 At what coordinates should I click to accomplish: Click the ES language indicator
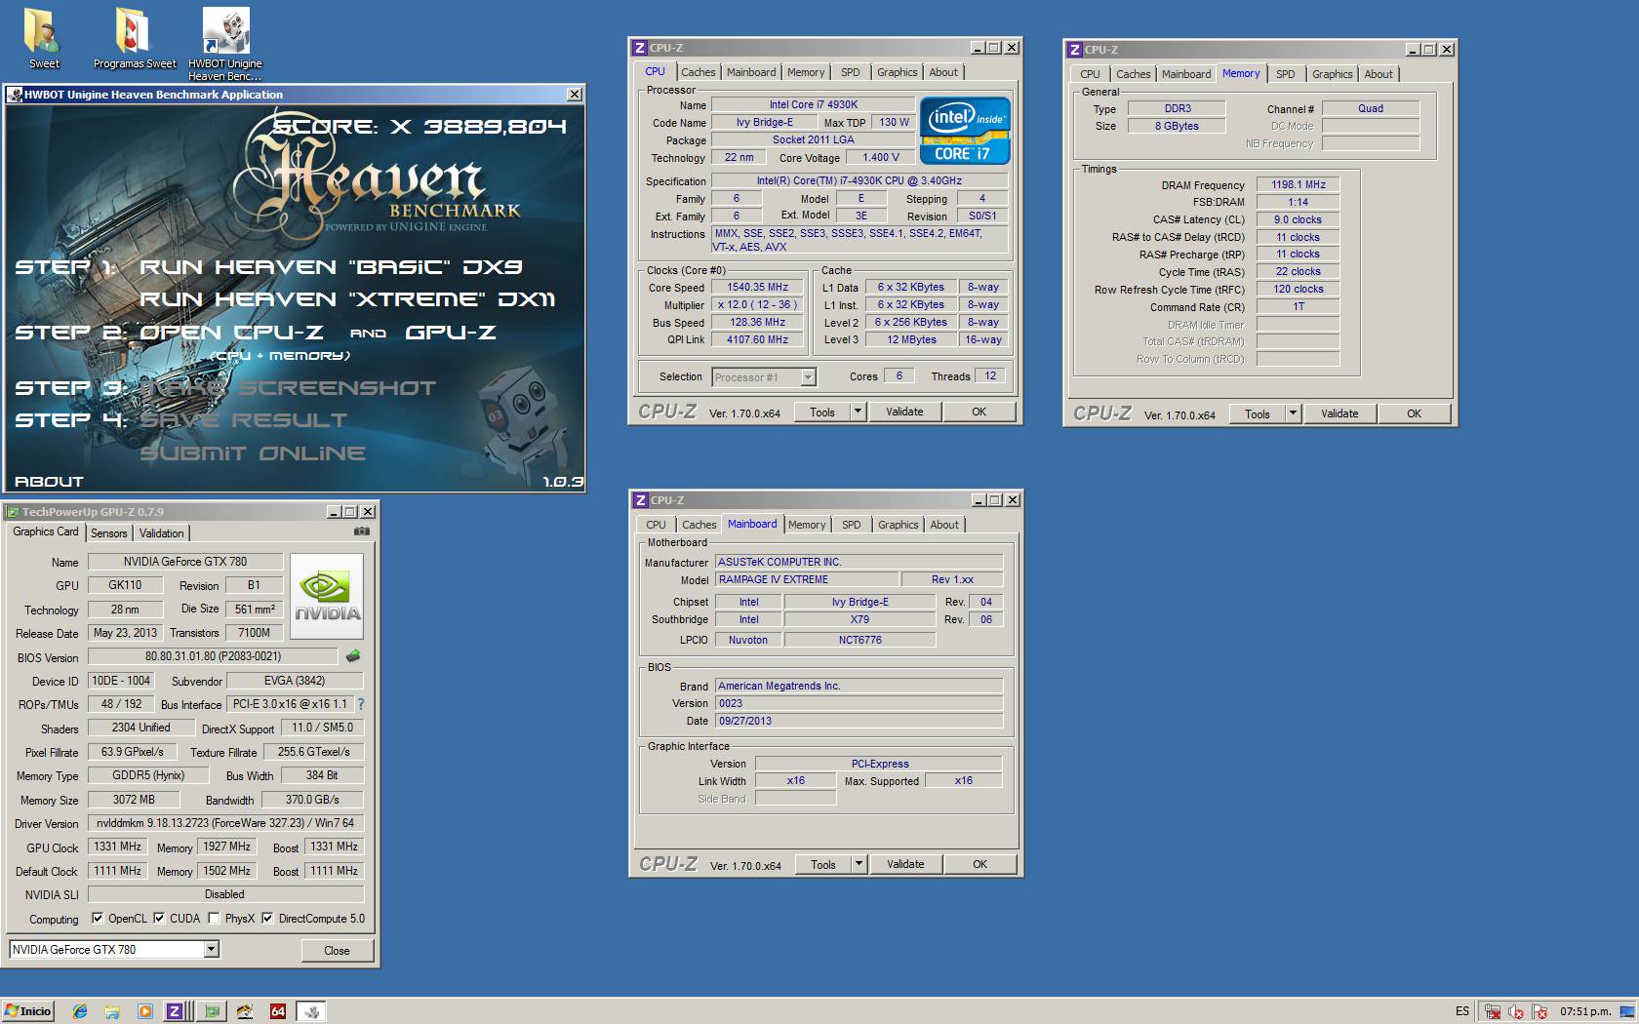[x=1462, y=1011]
